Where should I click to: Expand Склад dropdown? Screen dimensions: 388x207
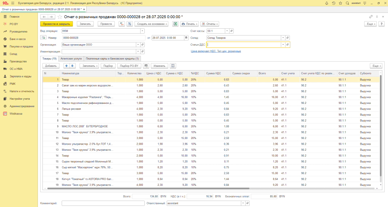(x=283, y=38)
